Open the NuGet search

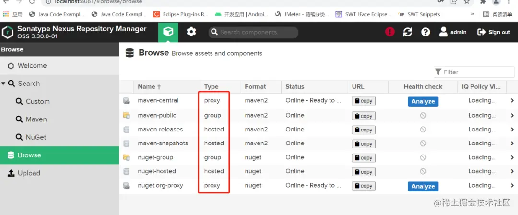[59, 137]
